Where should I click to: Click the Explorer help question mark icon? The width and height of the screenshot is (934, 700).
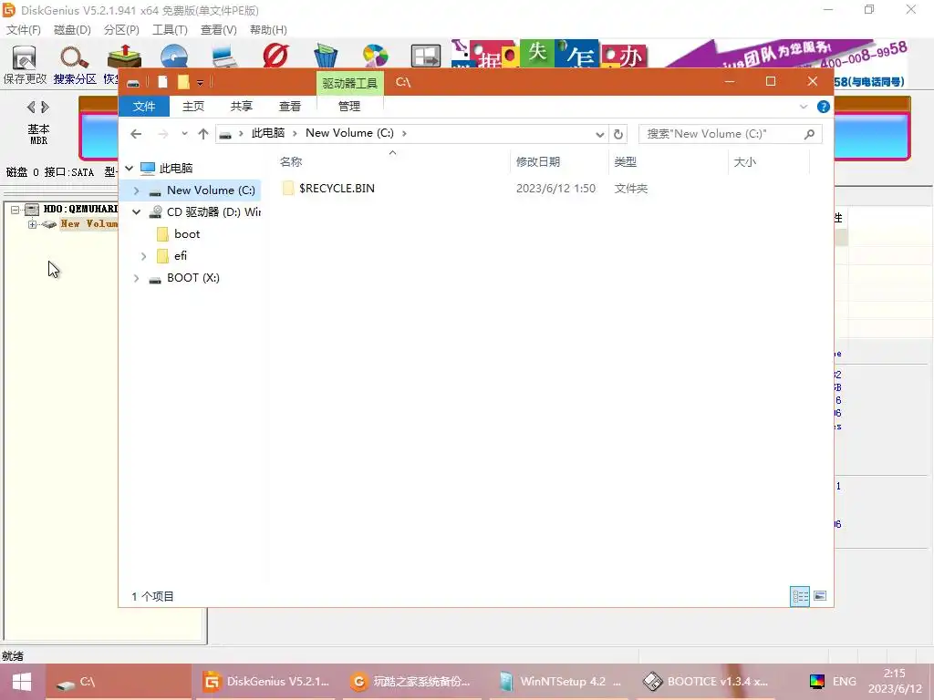pos(824,107)
